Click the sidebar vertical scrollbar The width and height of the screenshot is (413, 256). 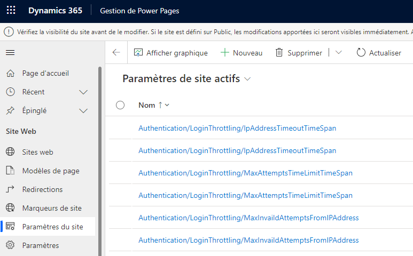pos(100,161)
